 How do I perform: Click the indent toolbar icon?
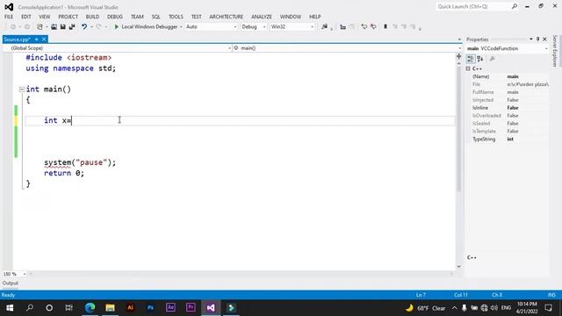pos(342,27)
